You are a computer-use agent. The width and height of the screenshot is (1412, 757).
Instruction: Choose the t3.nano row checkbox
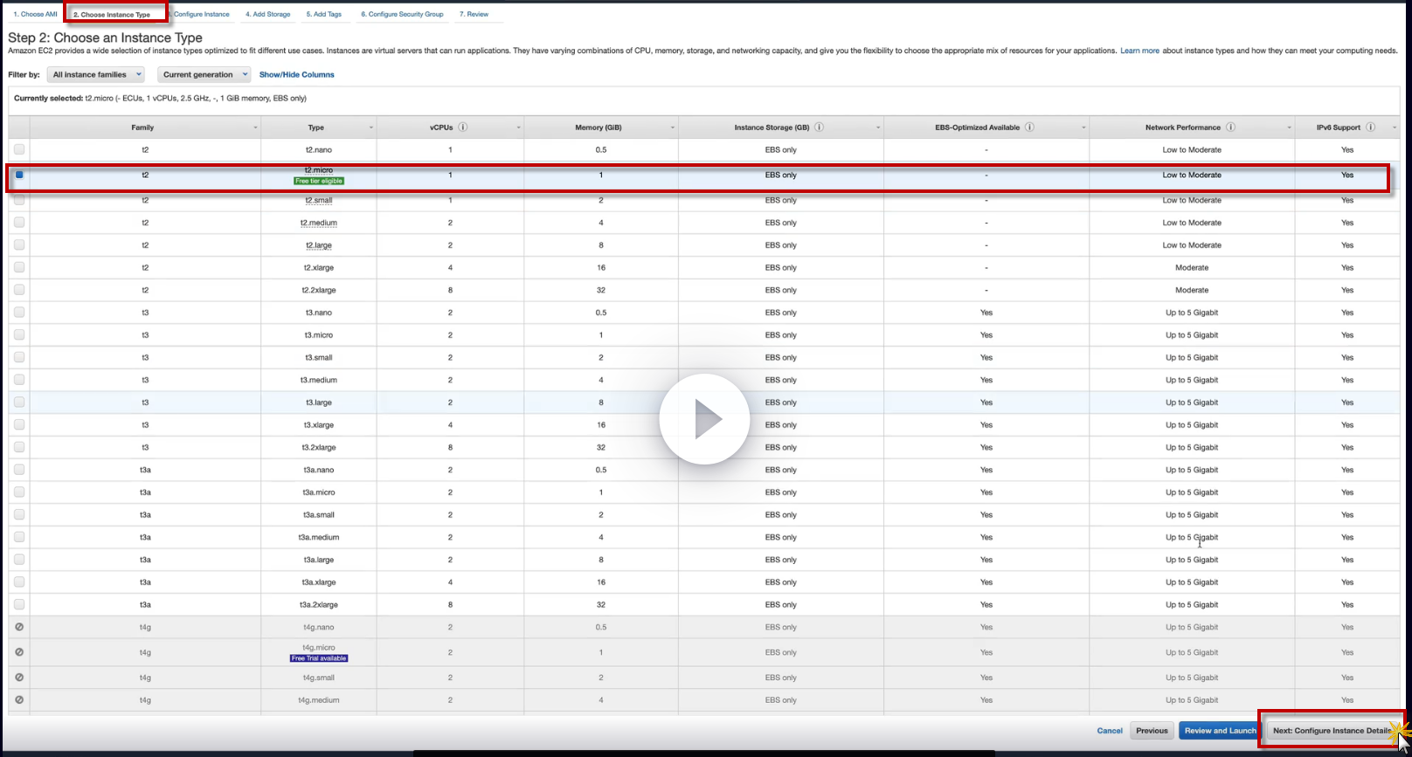click(19, 313)
